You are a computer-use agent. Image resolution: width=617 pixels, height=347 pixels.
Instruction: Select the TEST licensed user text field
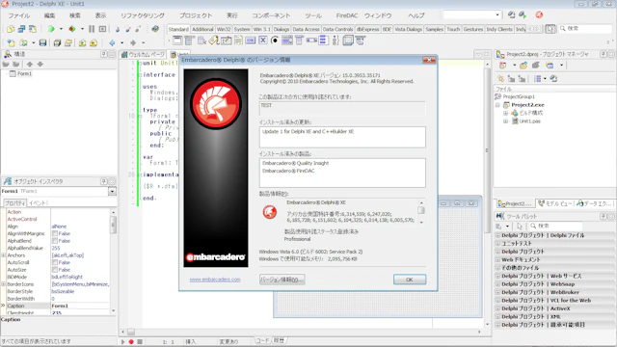pyautogui.click(x=342, y=109)
